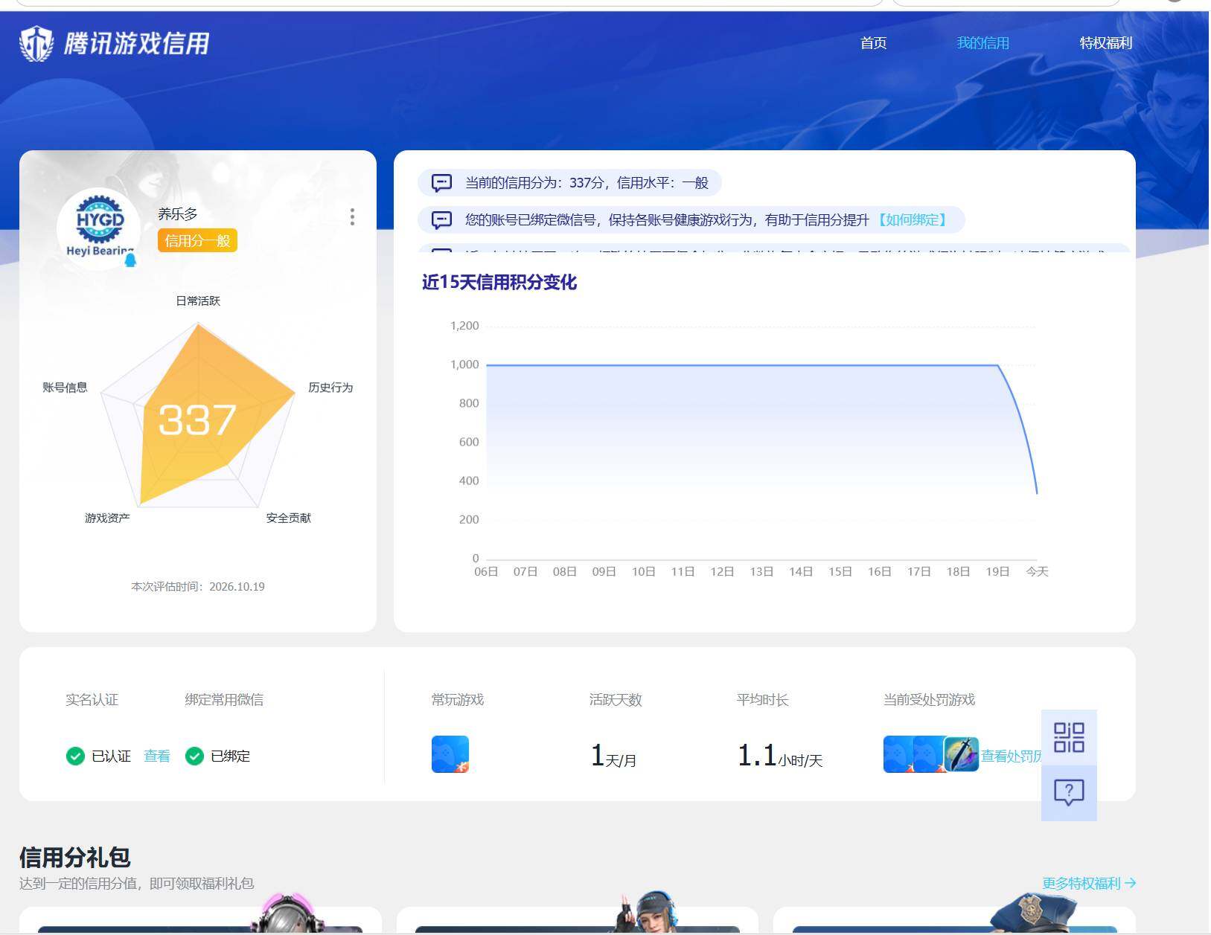The width and height of the screenshot is (1211, 935).
Task: Click the green check icon beside 已认证
Action: [75, 756]
